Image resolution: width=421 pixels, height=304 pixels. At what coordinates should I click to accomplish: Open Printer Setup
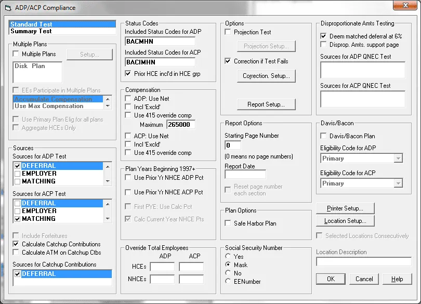click(345, 208)
